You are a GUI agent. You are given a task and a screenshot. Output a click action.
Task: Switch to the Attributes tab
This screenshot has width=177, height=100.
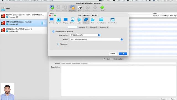coord(108,59)
